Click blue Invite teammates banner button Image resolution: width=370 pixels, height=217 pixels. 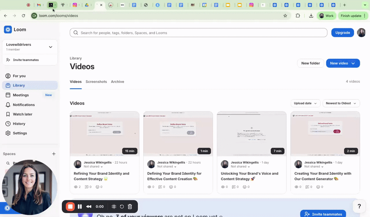[x=323, y=214]
